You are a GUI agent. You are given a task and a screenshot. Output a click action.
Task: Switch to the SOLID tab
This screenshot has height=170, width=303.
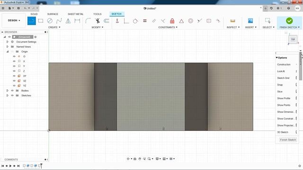[x=34, y=14]
